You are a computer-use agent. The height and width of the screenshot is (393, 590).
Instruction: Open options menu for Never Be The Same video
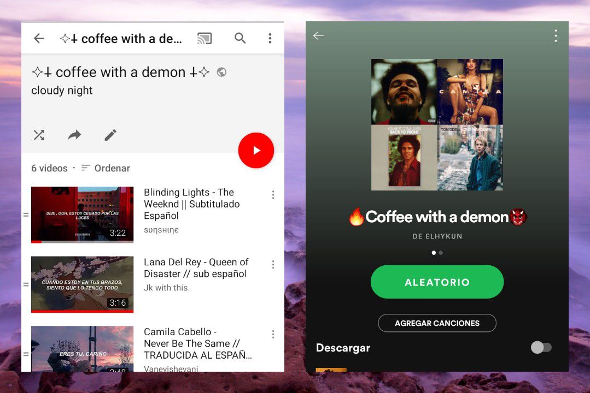pos(273,334)
